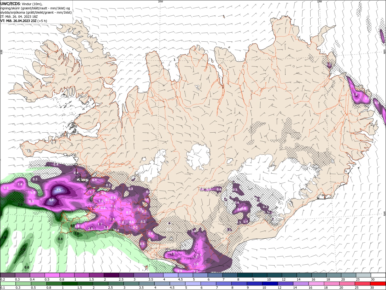
Task: Click the grey swatch at 20 in top legend
Action: pos(348,275)
